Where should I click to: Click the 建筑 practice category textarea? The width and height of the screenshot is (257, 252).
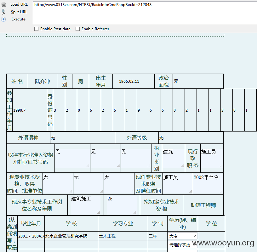click(174, 158)
